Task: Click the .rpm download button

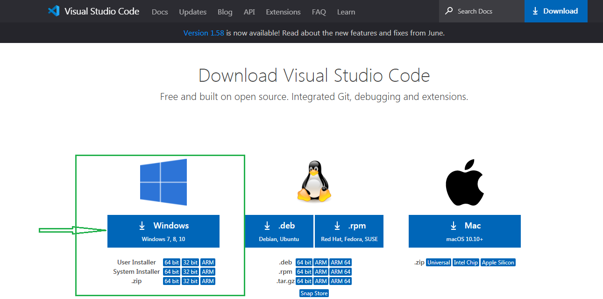Action: pos(349,231)
